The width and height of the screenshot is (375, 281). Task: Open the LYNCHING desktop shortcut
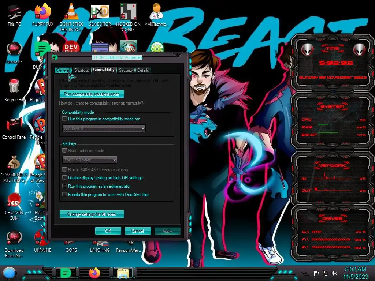(100, 246)
